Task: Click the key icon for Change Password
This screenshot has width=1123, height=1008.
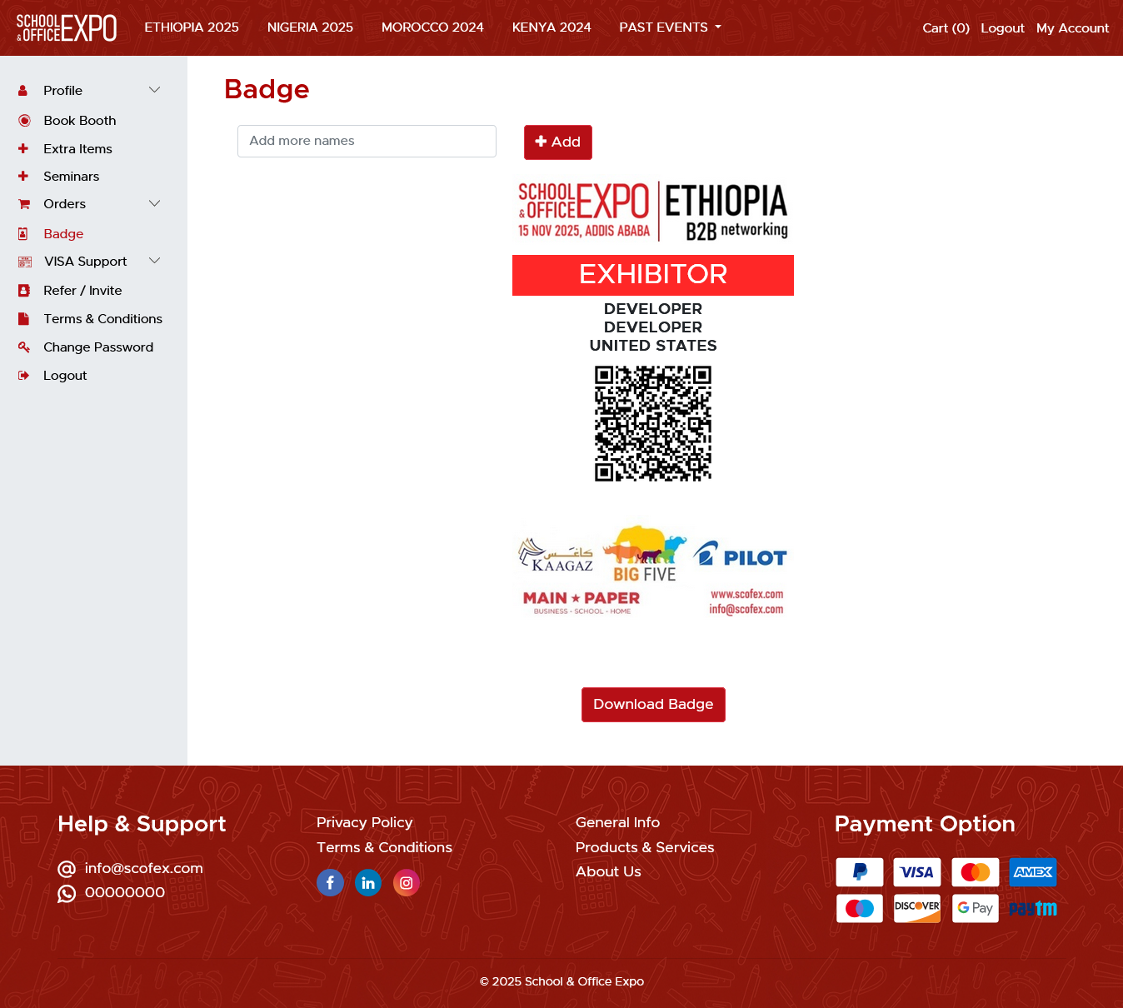Action: [x=24, y=347]
